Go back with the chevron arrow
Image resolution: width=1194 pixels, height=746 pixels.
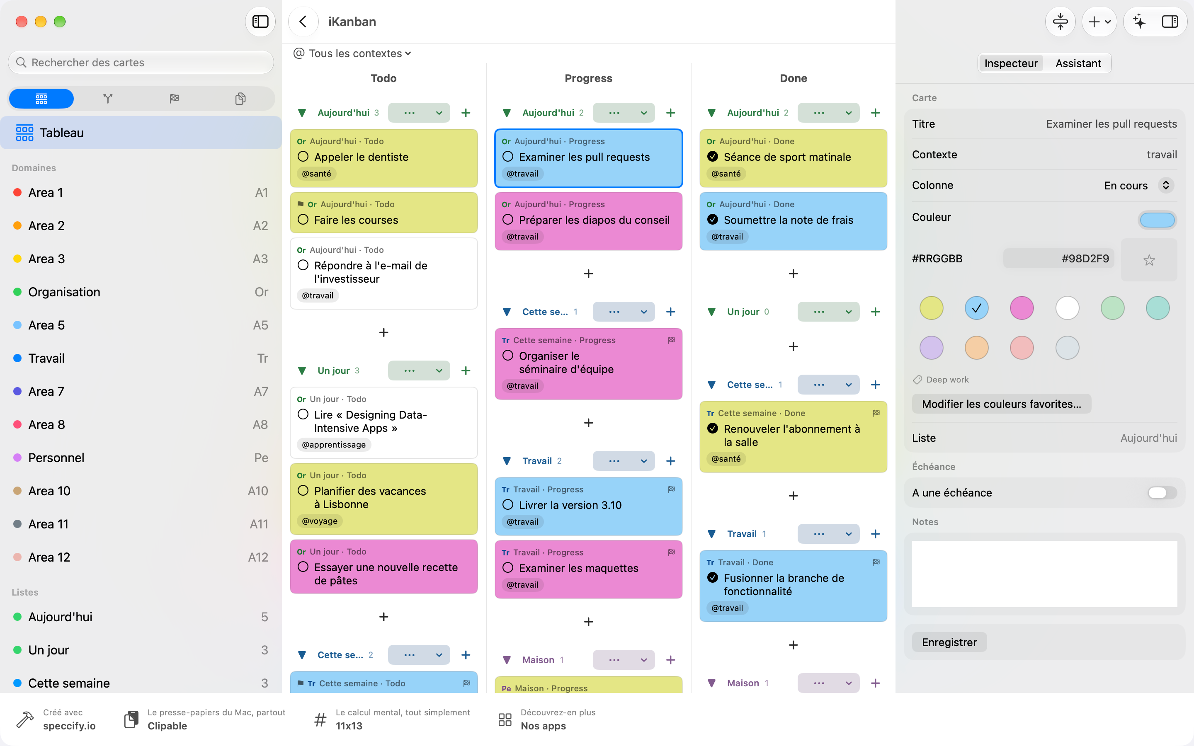(x=303, y=22)
